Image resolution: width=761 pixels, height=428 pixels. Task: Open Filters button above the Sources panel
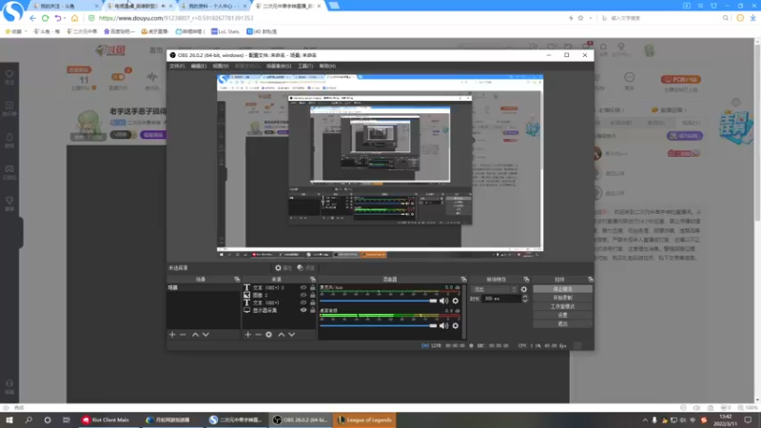pos(306,268)
